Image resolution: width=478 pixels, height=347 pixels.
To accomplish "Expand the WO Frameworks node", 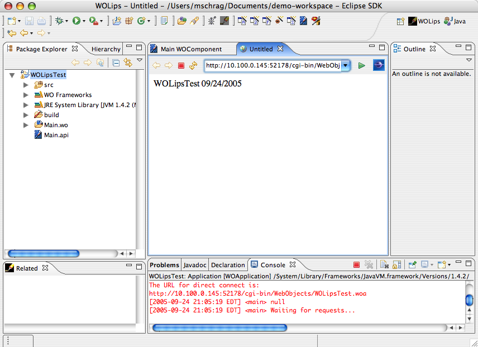I will [x=26, y=95].
